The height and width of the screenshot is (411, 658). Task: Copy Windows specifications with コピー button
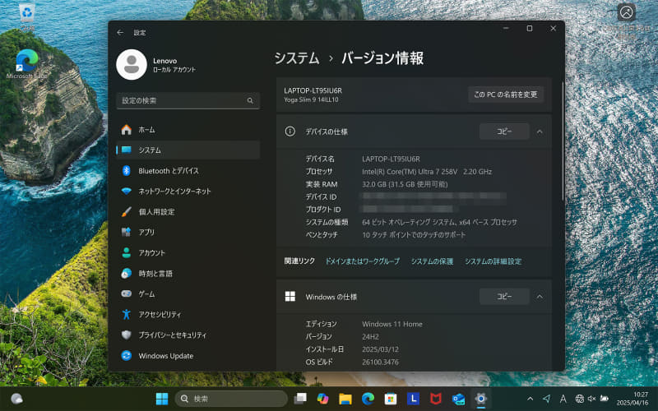504,297
